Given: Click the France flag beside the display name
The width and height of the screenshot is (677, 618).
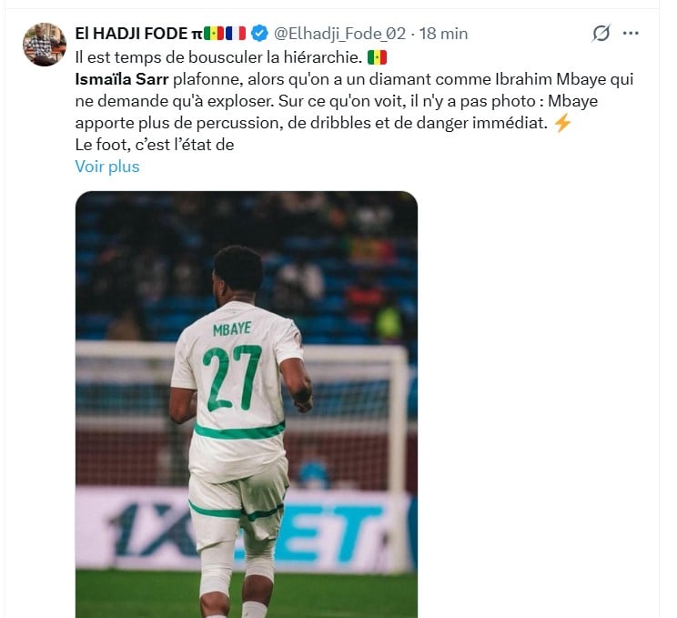Looking at the screenshot, I should [x=236, y=34].
